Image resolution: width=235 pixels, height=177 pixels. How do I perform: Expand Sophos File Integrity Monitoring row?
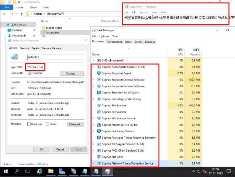(x=93, y=99)
